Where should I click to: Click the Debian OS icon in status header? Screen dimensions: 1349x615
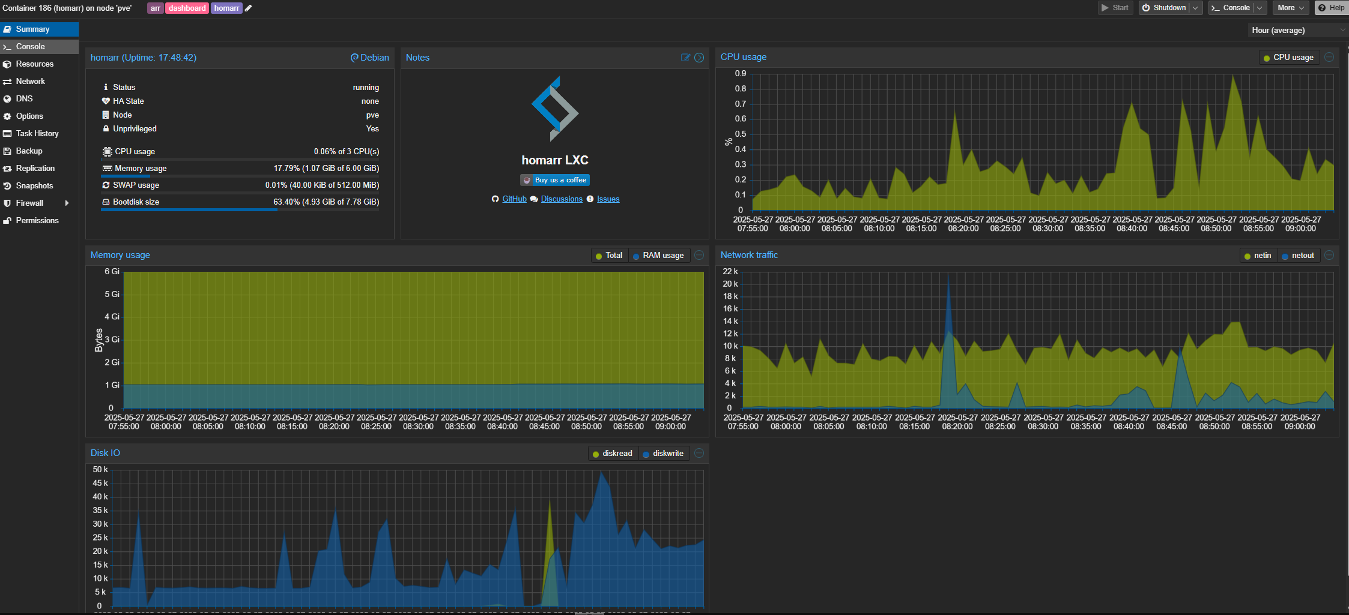click(354, 58)
